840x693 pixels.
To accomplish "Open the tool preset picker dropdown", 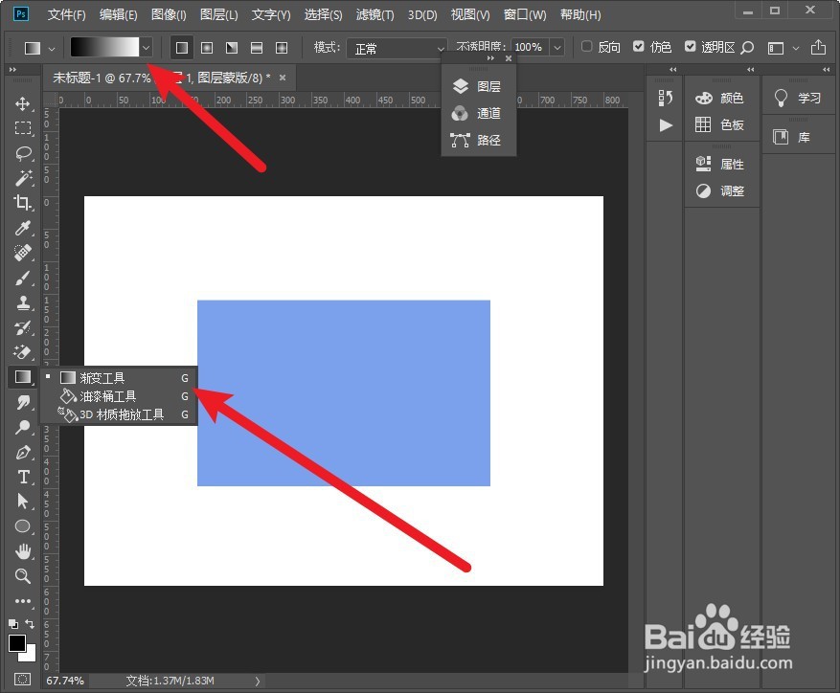I will 52,49.
